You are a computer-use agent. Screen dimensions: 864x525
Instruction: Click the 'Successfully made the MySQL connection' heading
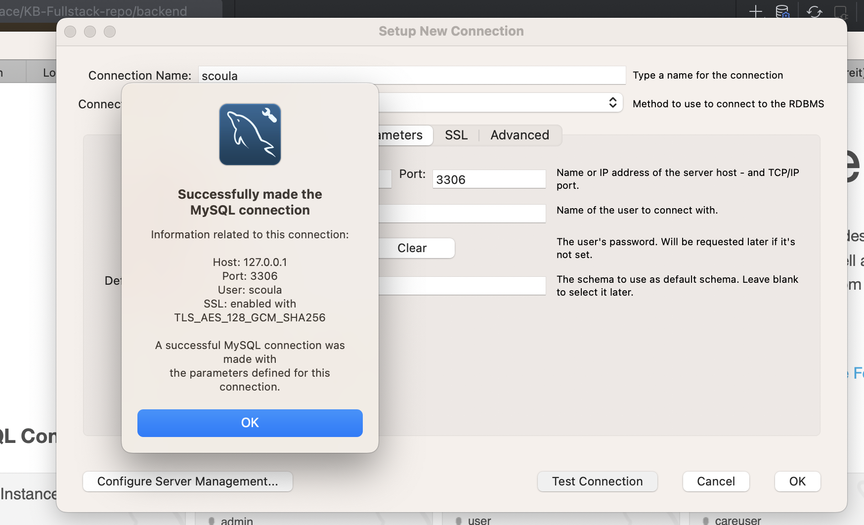[x=250, y=202]
